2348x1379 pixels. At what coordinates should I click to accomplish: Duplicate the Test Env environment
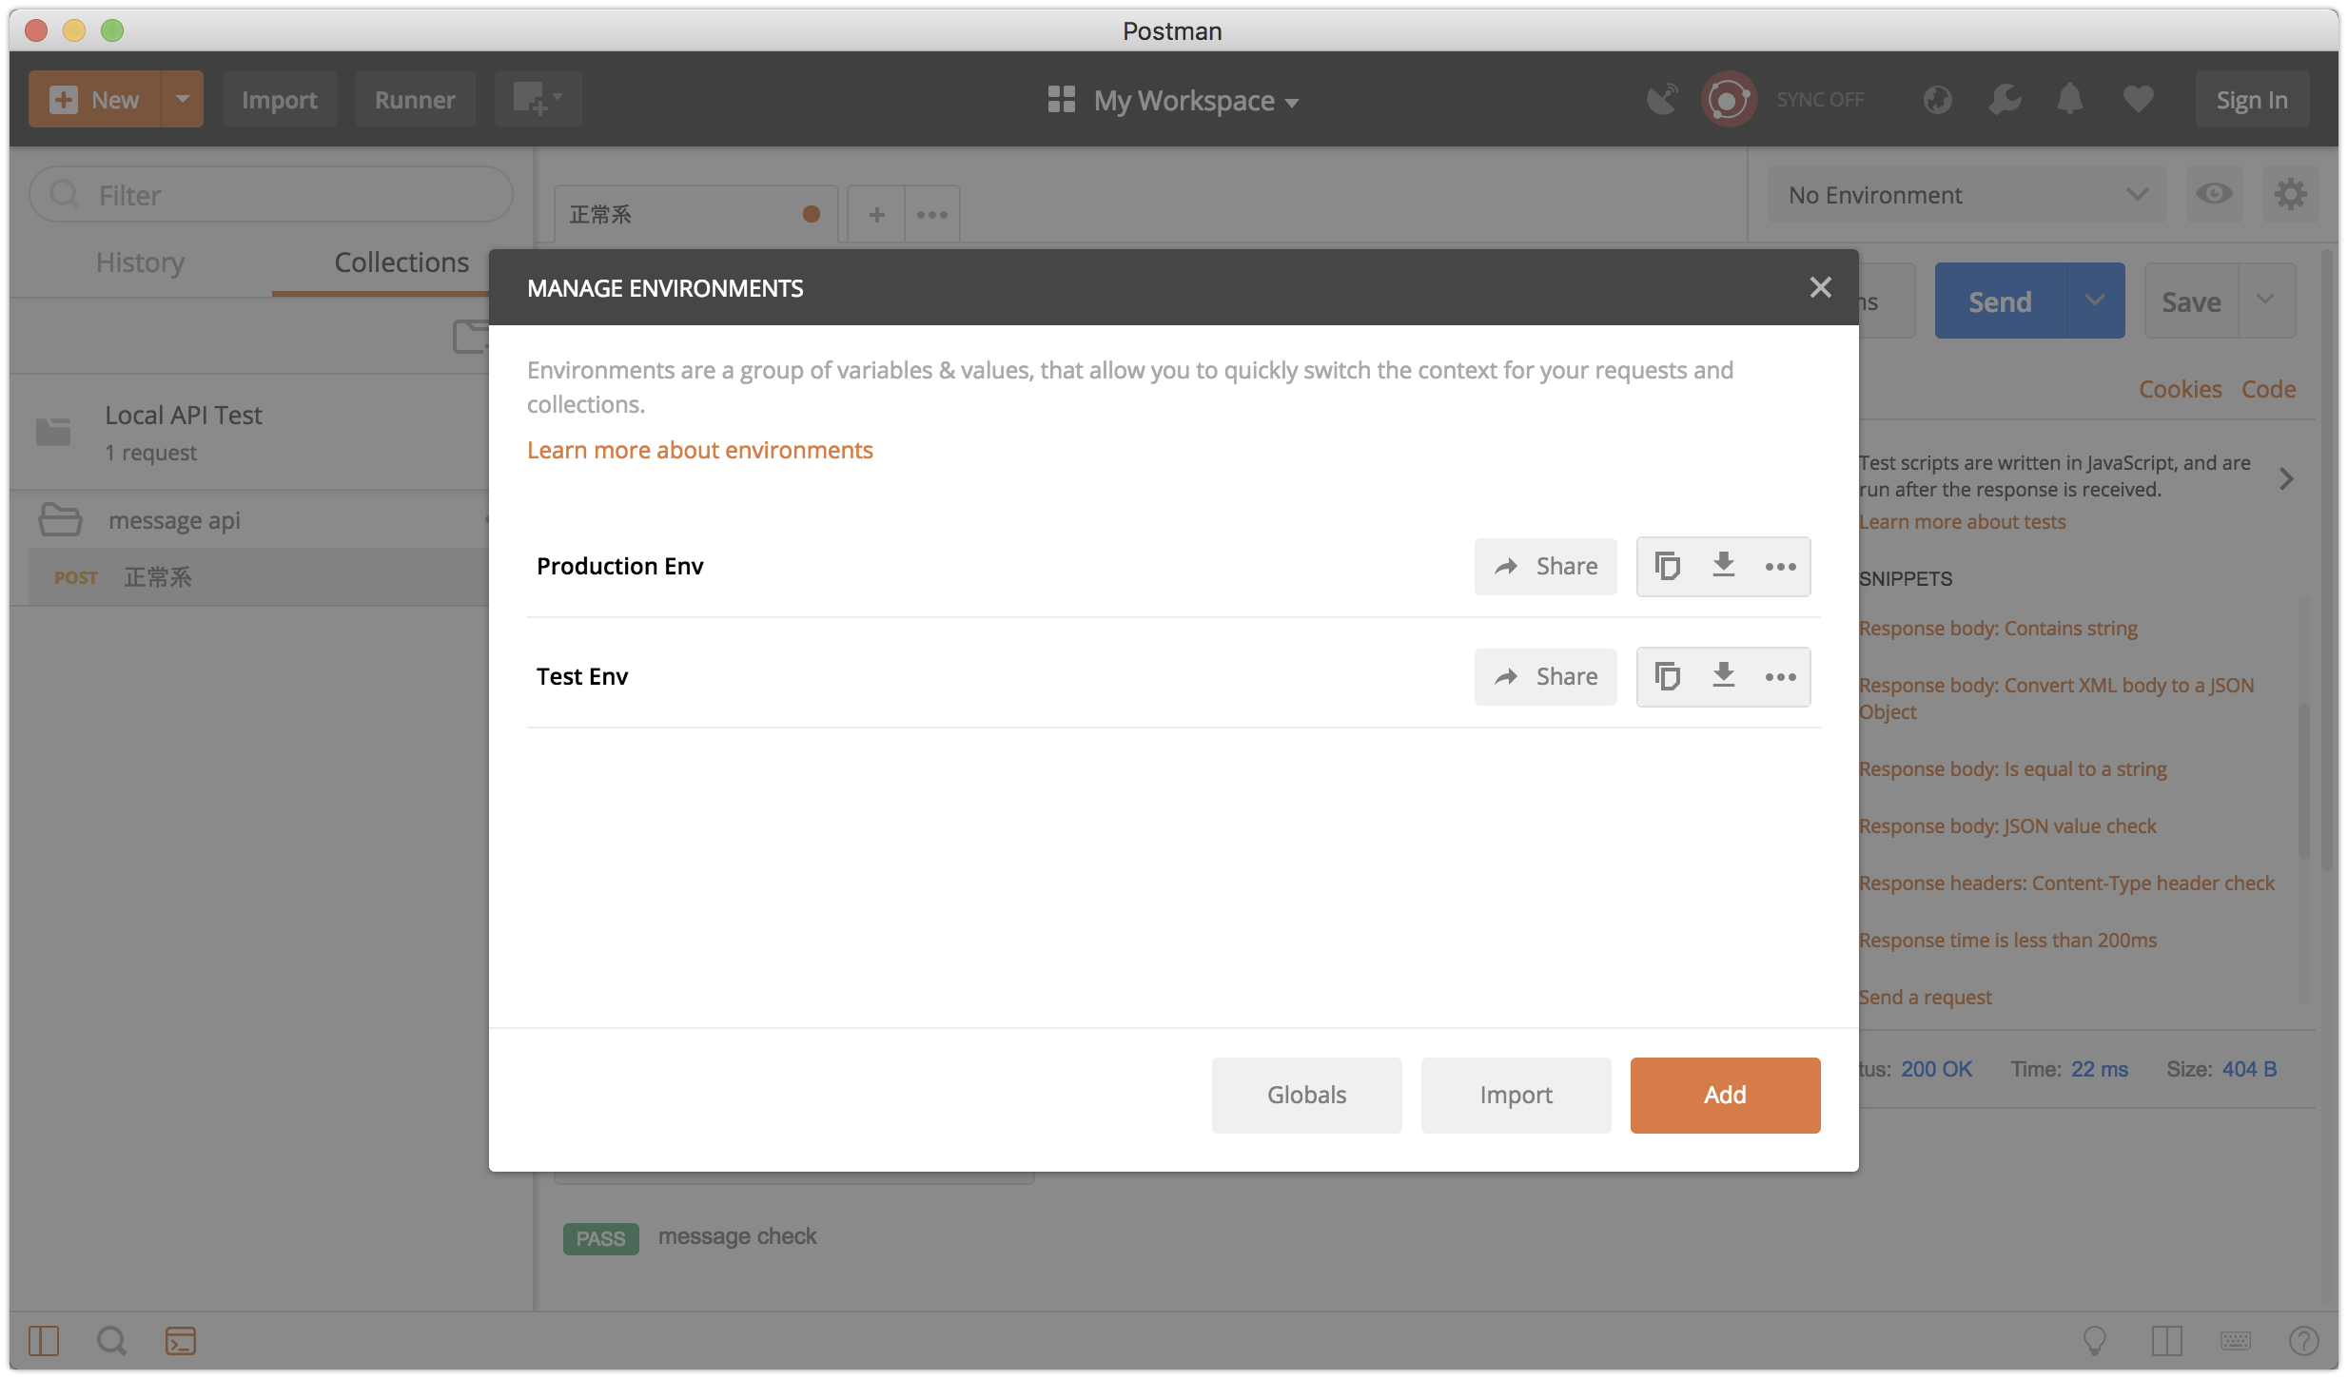[1667, 676]
